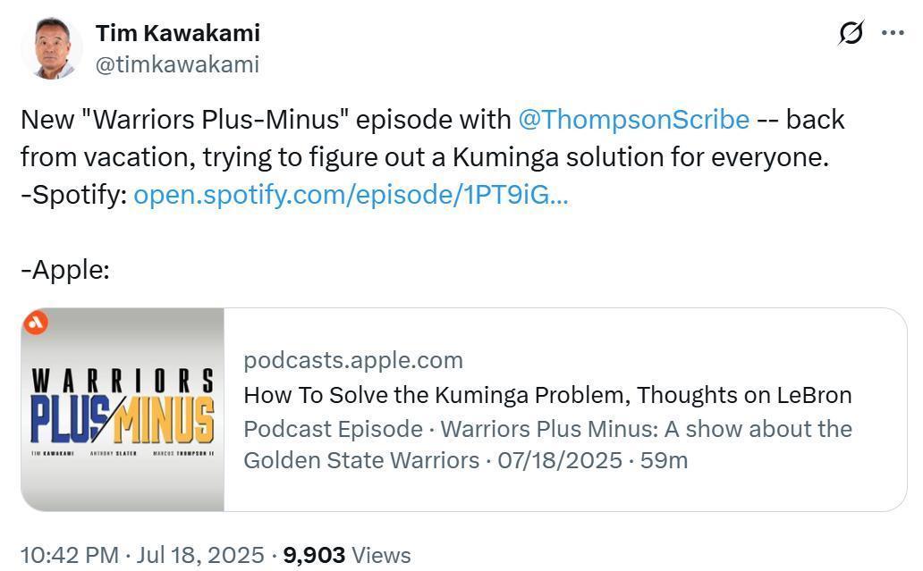Open the Warriors Plus Minus thumbnail image
The width and height of the screenshot is (923, 571).
(123, 409)
